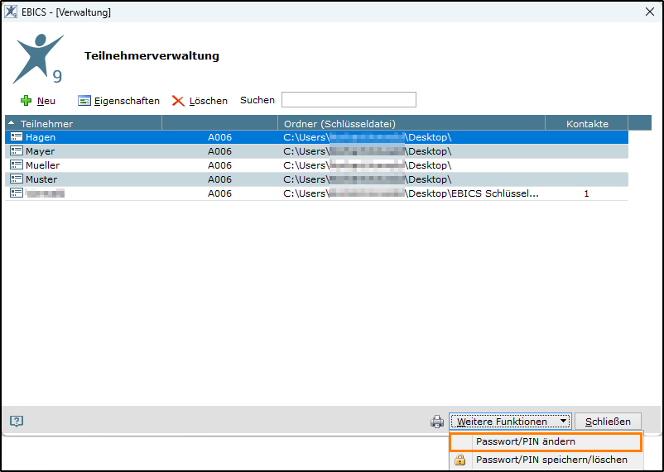Viewport: 664px width, 472px height.
Task: Click the green plus Neu icon
Action: point(26,101)
